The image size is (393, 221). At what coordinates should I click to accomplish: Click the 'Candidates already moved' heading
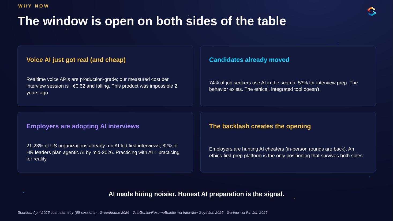(x=249, y=60)
